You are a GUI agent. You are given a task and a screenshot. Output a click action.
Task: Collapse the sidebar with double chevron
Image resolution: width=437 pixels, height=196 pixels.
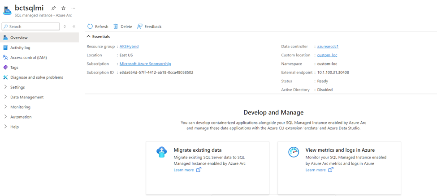(x=74, y=26)
